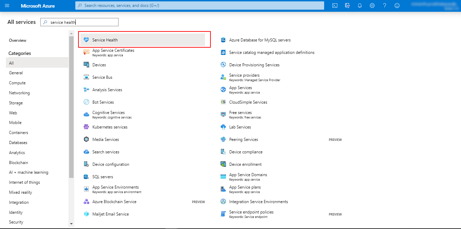Screen dimensions: 461x229
Task: Click the SQL servers icon
Action: pos(86,177)
